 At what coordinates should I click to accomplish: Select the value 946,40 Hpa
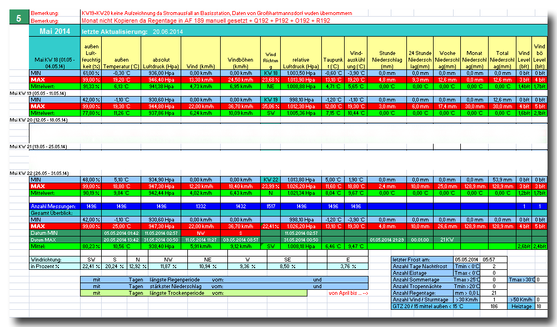(161, 80)
